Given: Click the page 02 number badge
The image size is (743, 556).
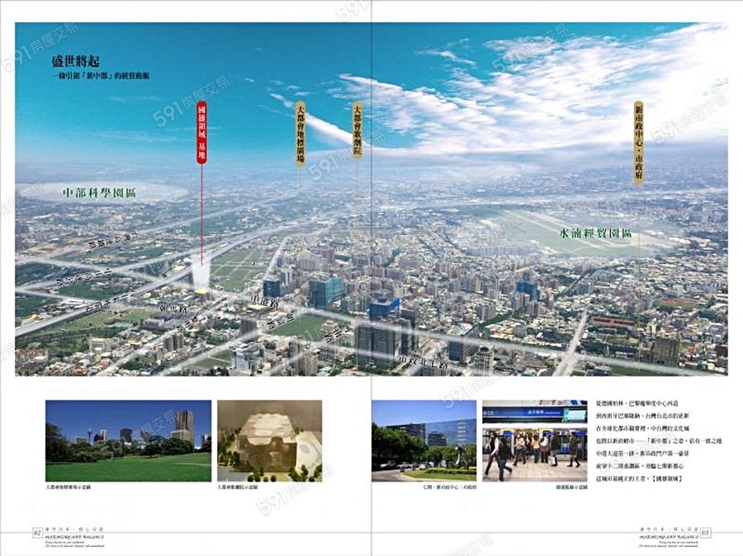Looking at the screenshot, I should coord(36,531).
